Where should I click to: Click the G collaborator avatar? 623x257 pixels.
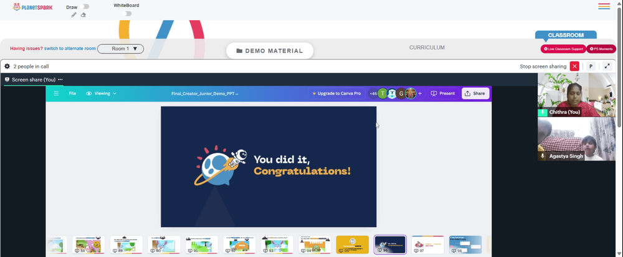coord(401,93)
